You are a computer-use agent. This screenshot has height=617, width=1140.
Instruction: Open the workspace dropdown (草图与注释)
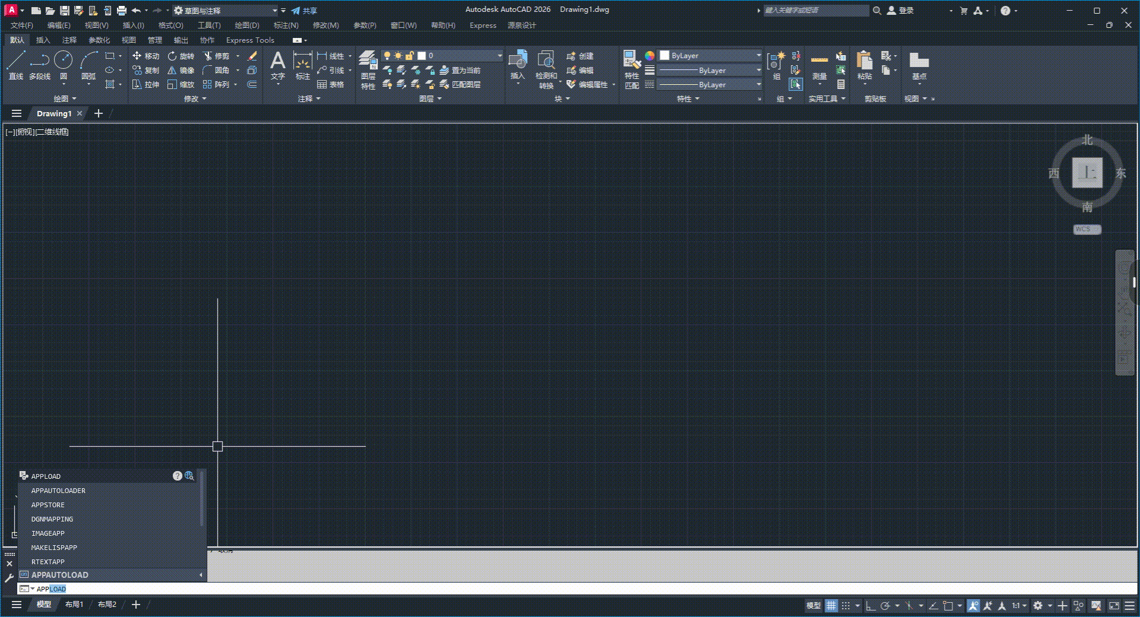pos(226,11)
